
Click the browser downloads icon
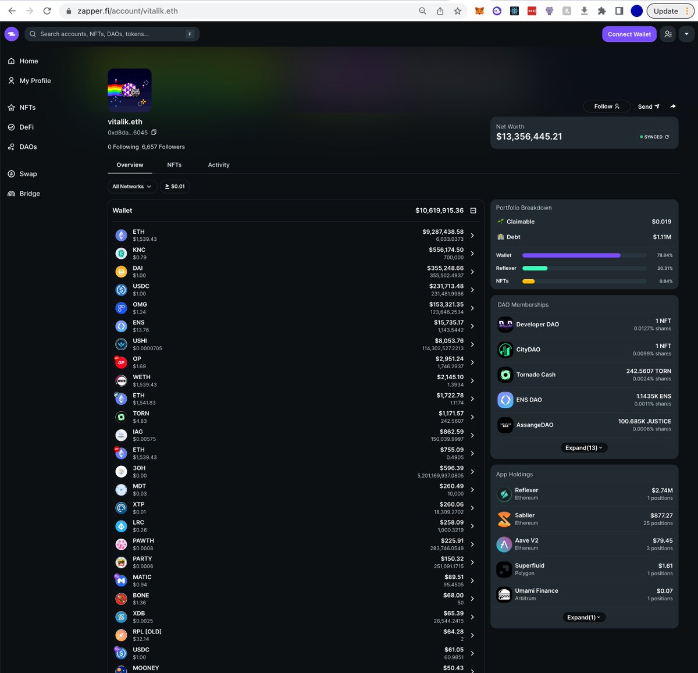coord(584,10)
